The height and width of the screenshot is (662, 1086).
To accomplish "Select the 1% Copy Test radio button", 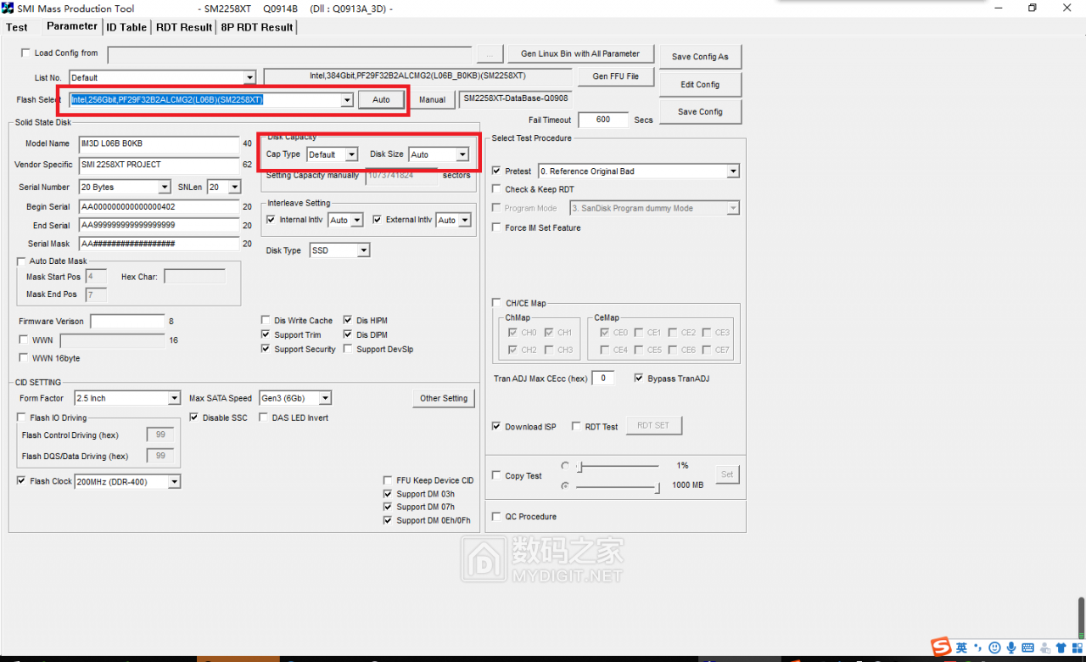I will click(x=566, y=466).
